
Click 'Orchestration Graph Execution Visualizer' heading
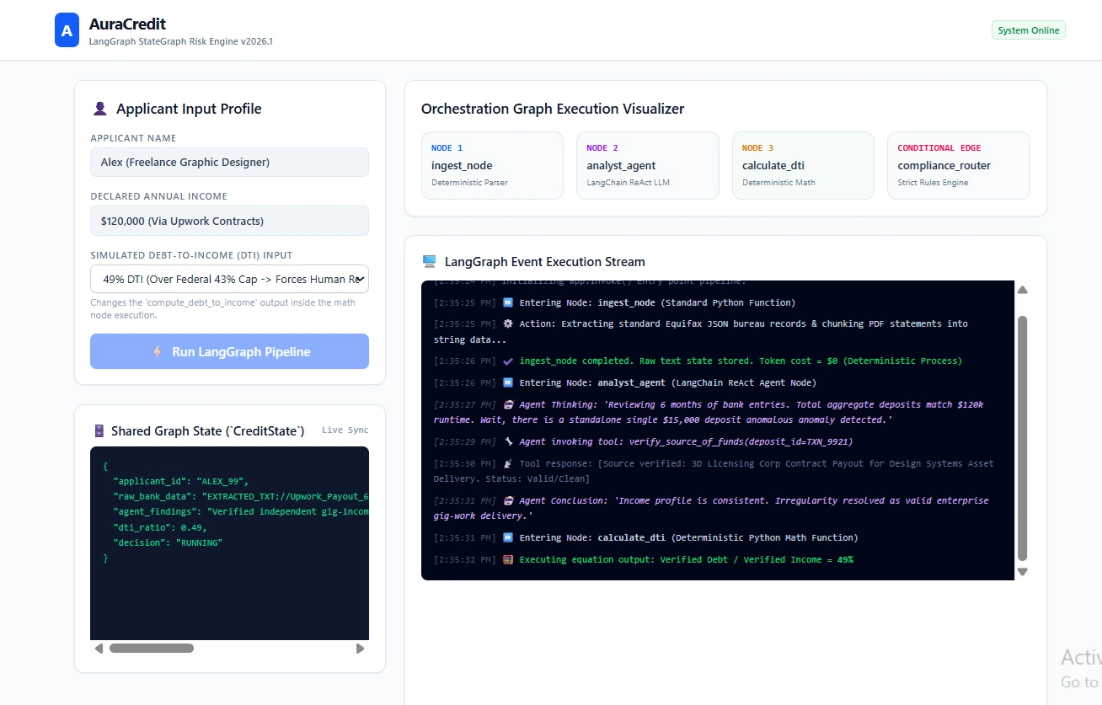click(x=553, y=109)
